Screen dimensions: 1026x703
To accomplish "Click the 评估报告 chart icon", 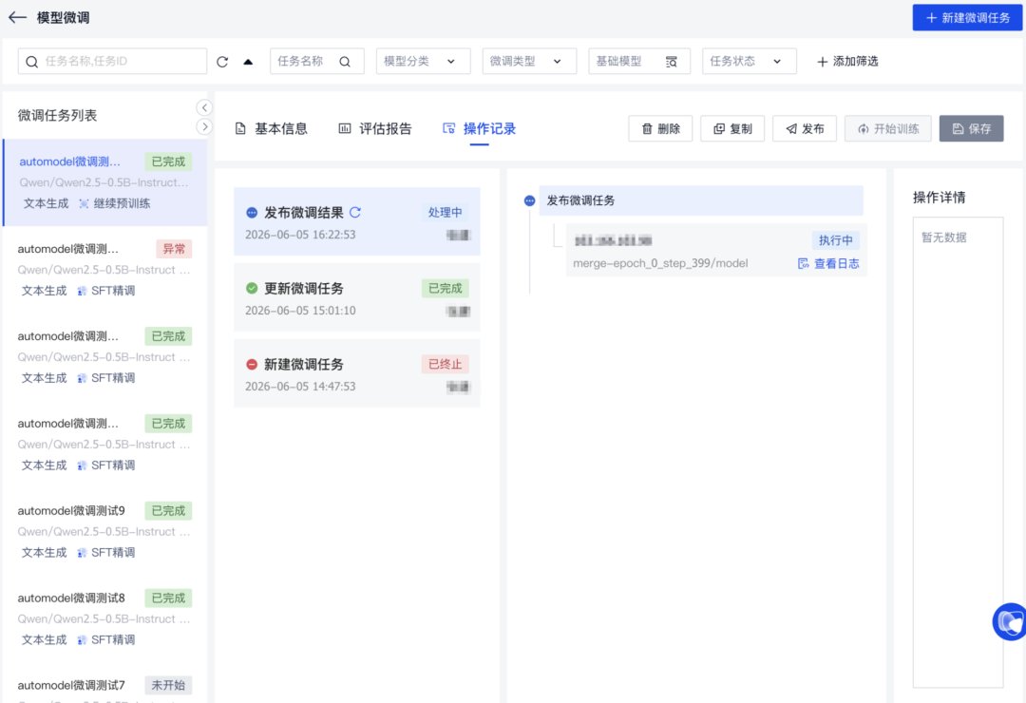I will coord(345,128).
